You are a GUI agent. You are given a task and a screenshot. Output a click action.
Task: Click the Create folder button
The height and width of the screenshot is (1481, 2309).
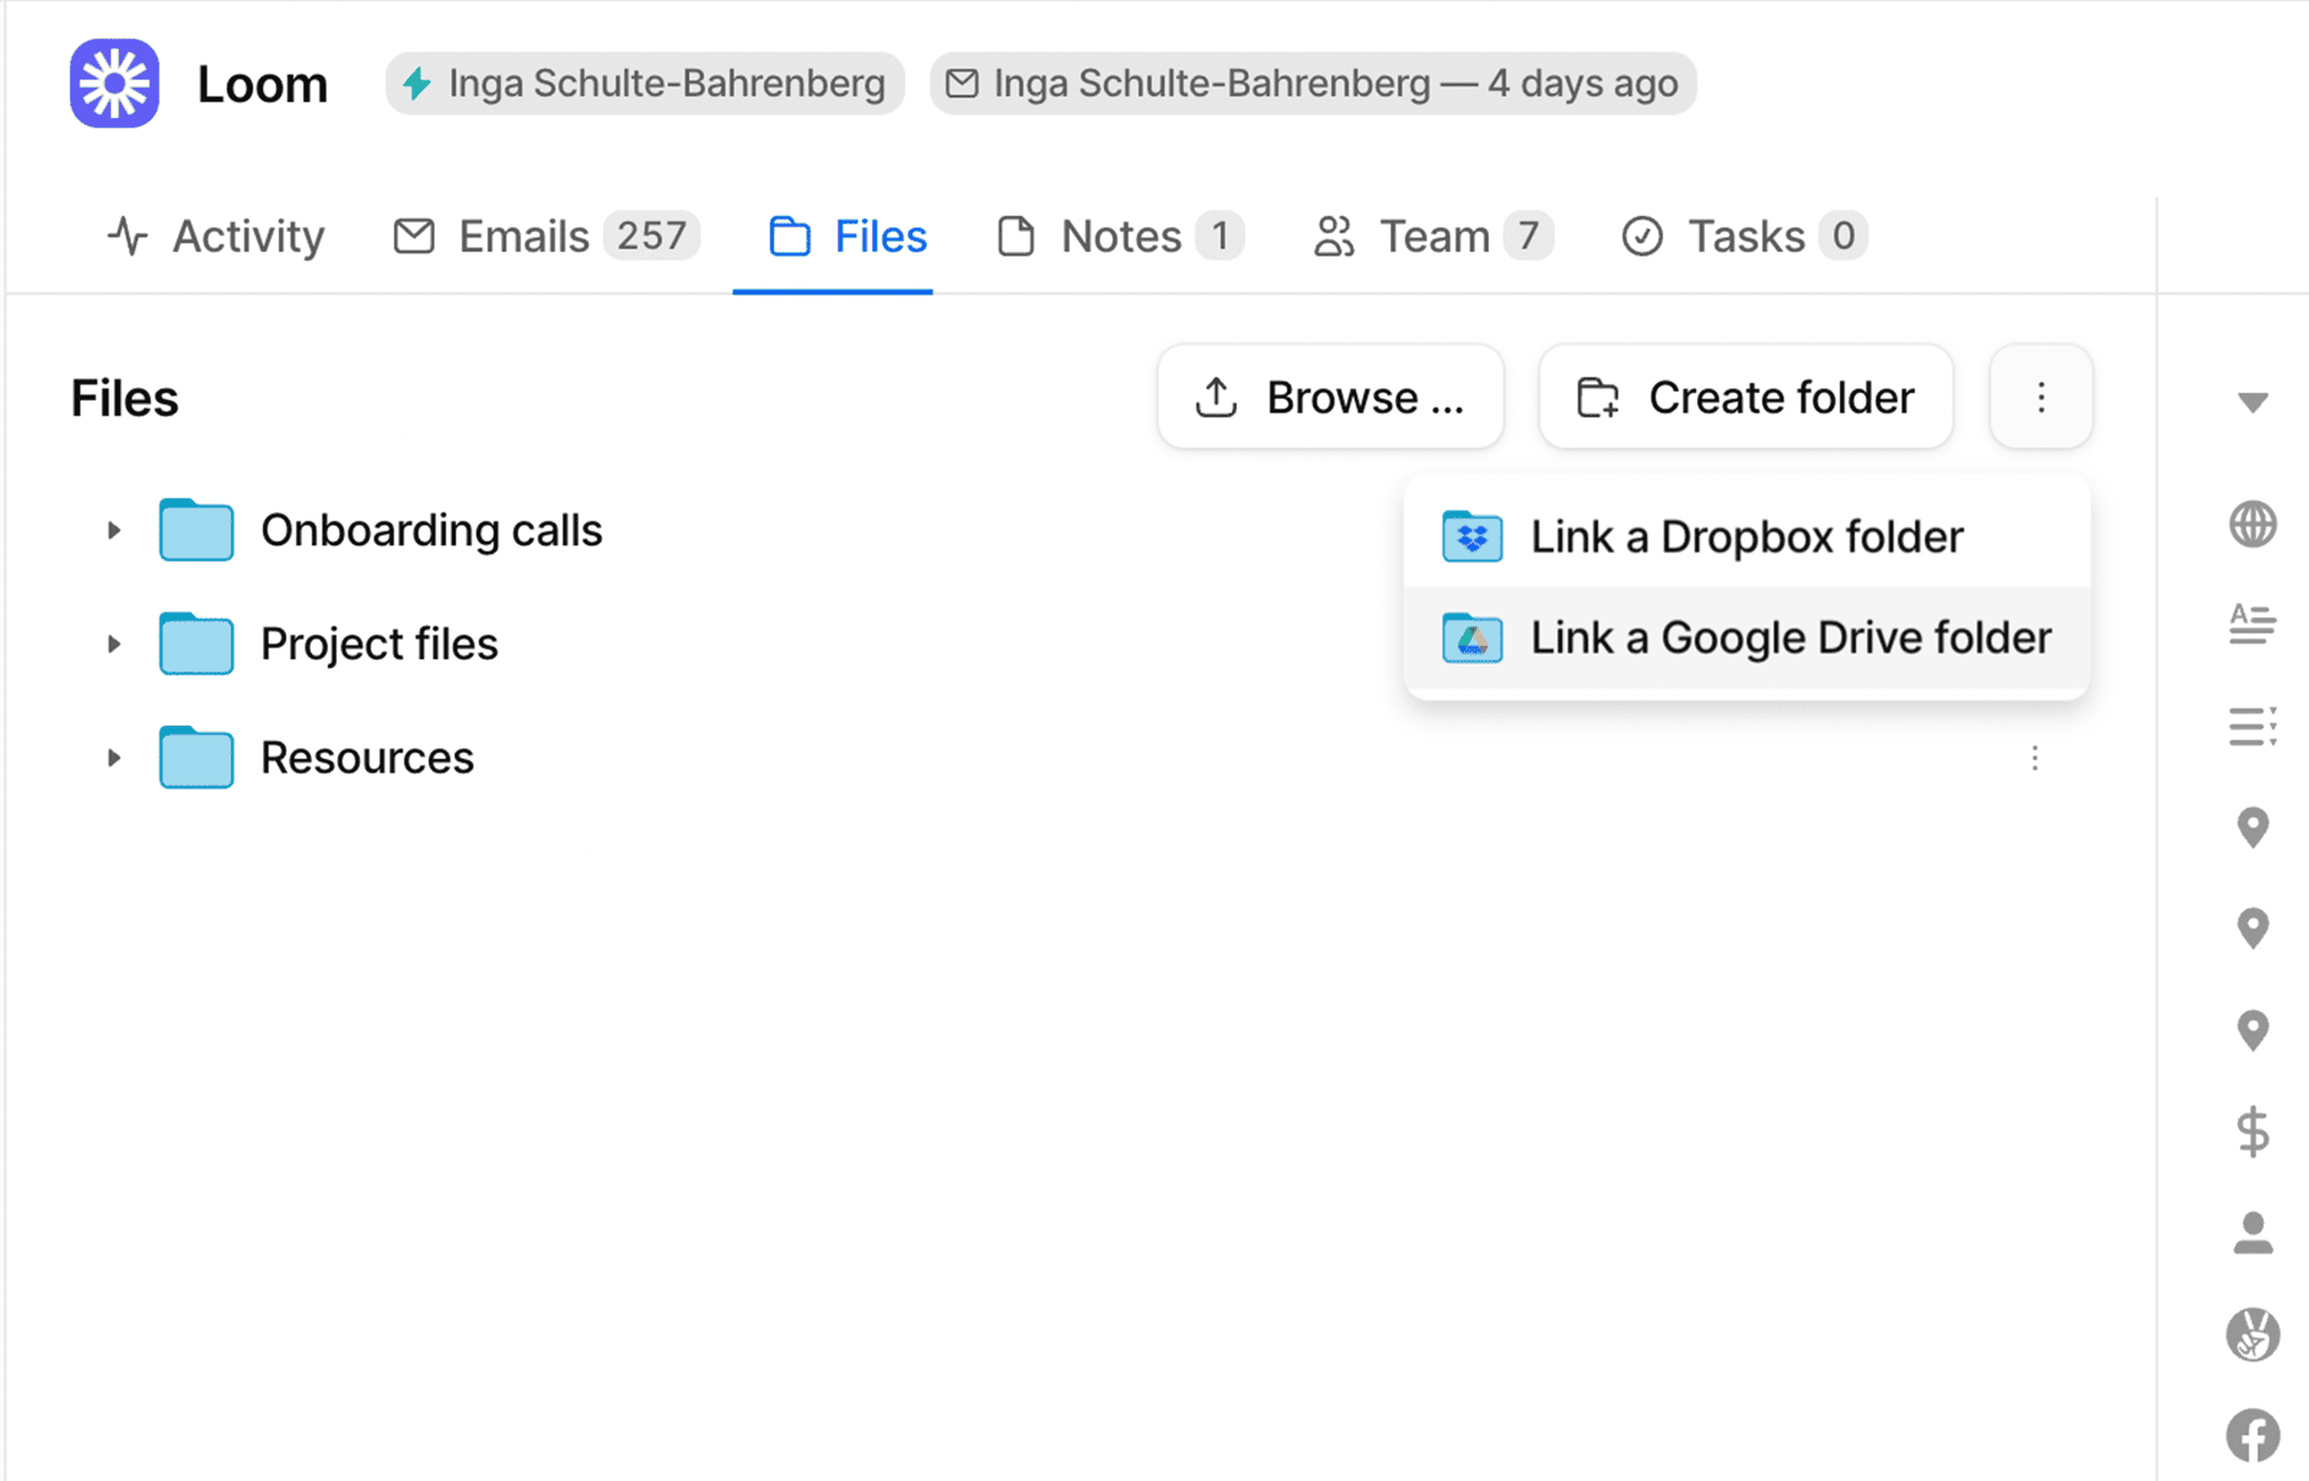click(x=1744, y=397)
